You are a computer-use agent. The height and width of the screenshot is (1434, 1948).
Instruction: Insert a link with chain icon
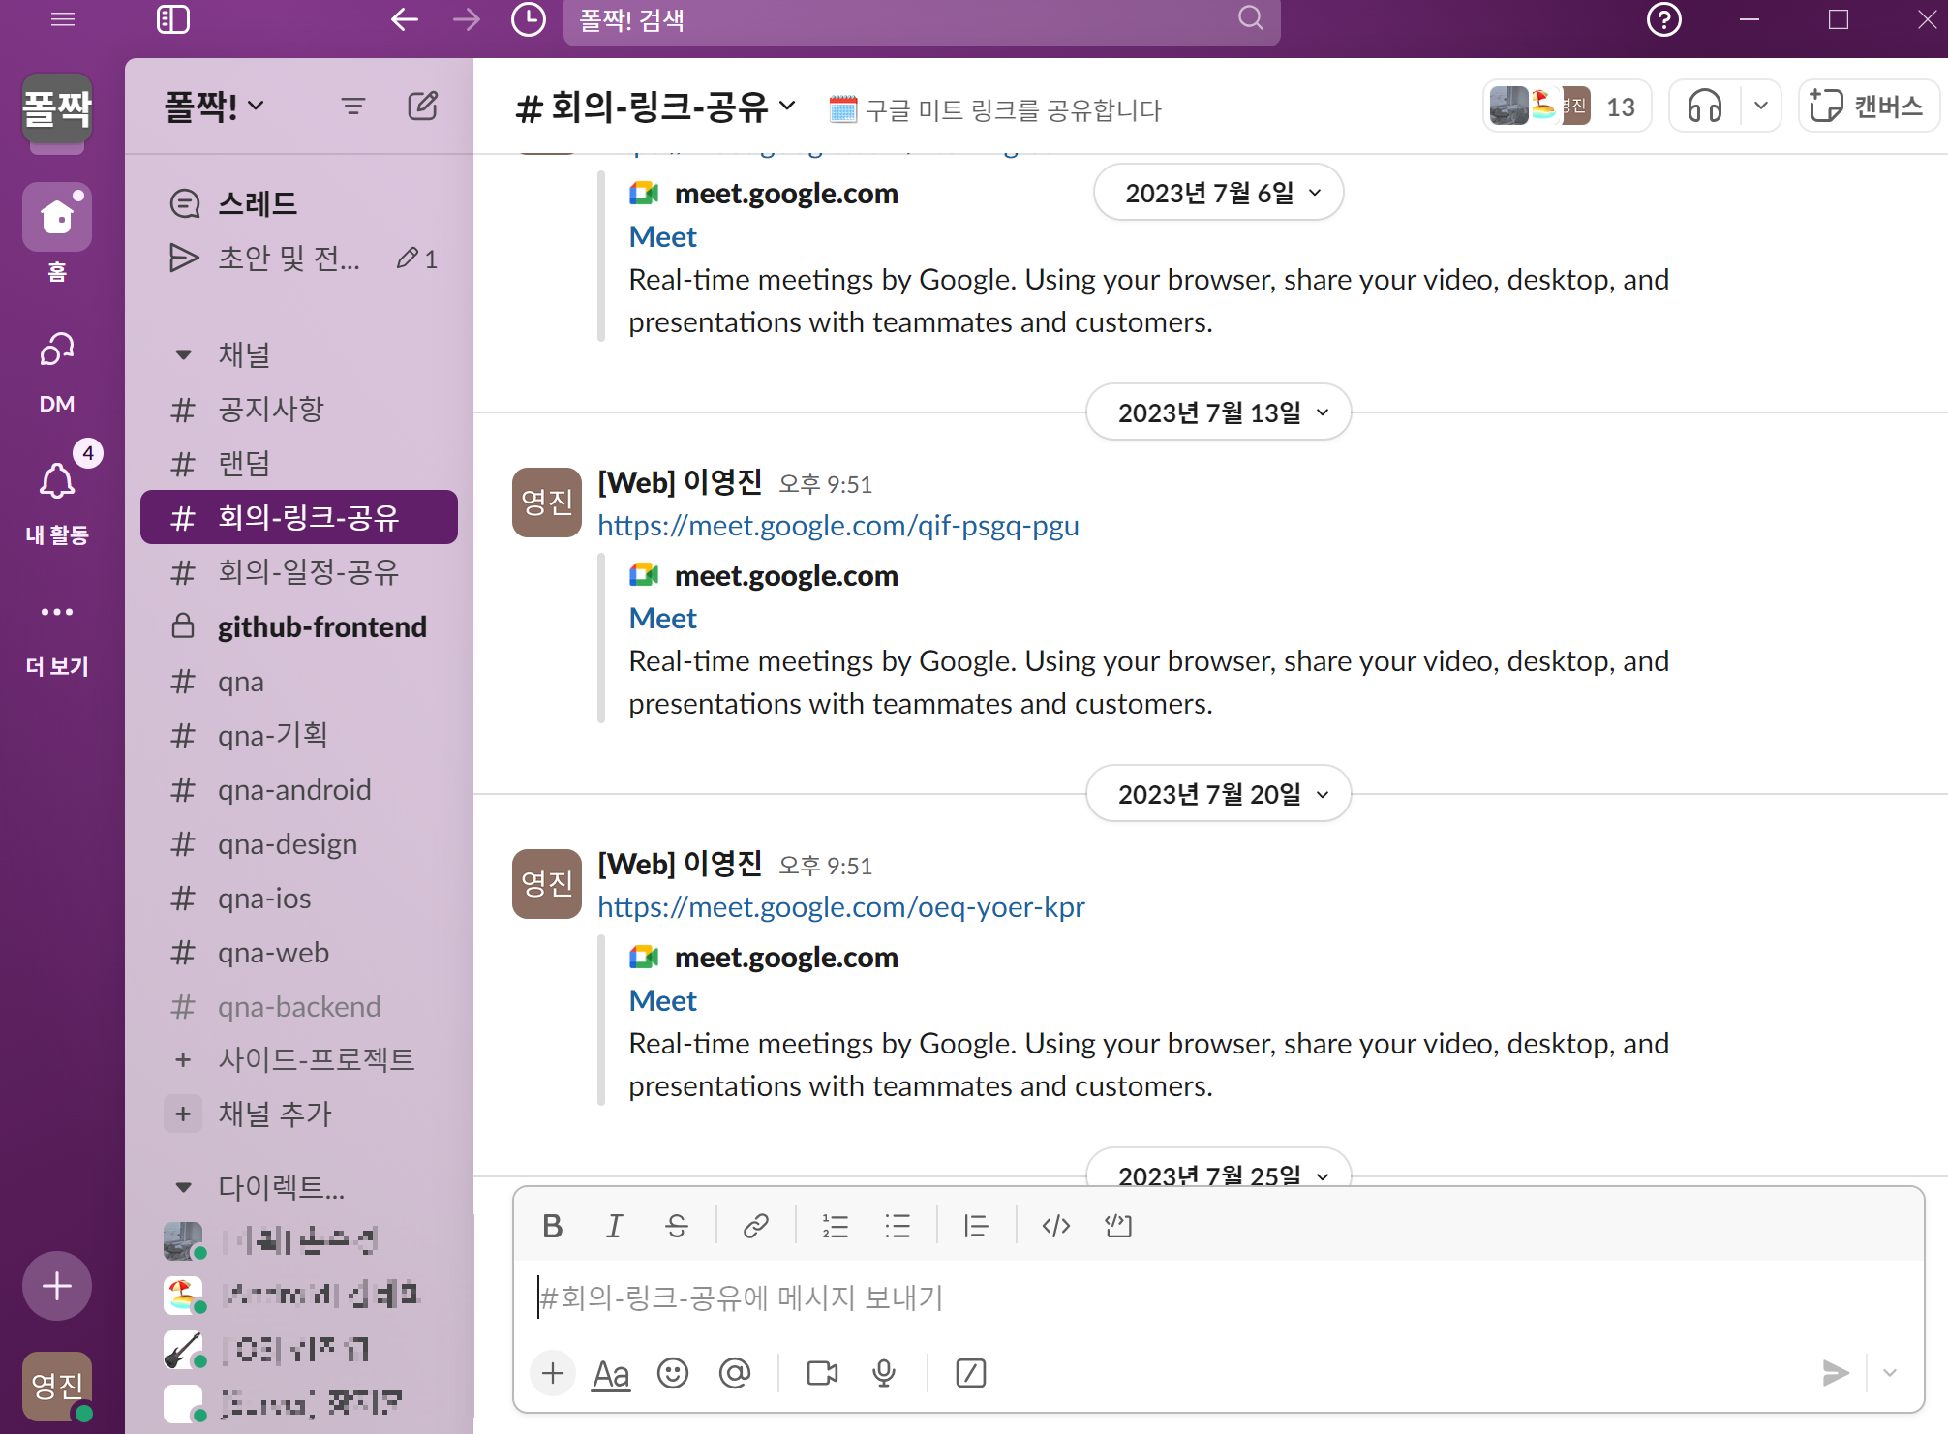tap(755, 1226)
